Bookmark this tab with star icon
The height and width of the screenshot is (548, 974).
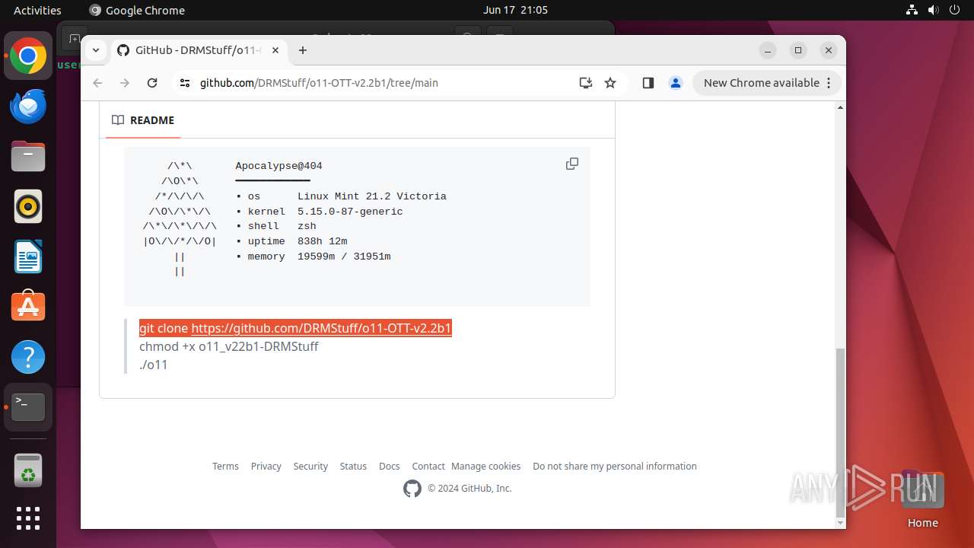pyautogui.click(x=610, y=83)
